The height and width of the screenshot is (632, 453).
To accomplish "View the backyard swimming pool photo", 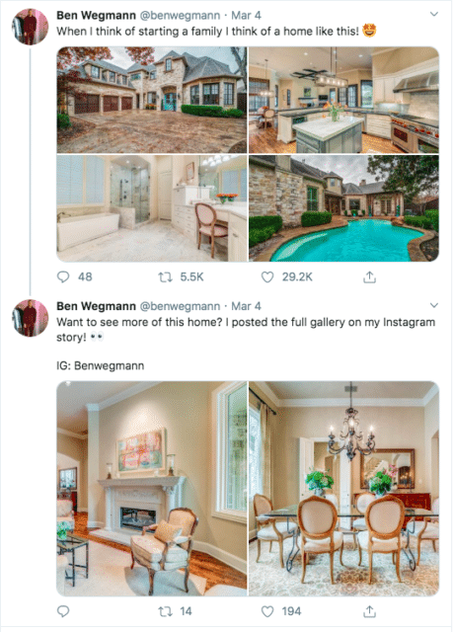I will pos(343,208).
